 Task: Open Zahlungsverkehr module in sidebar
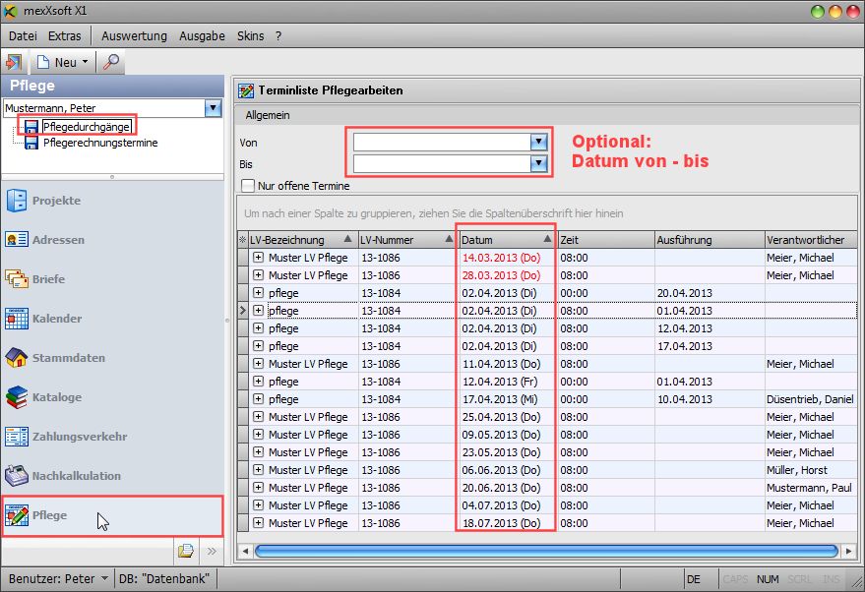pos(112,437)
